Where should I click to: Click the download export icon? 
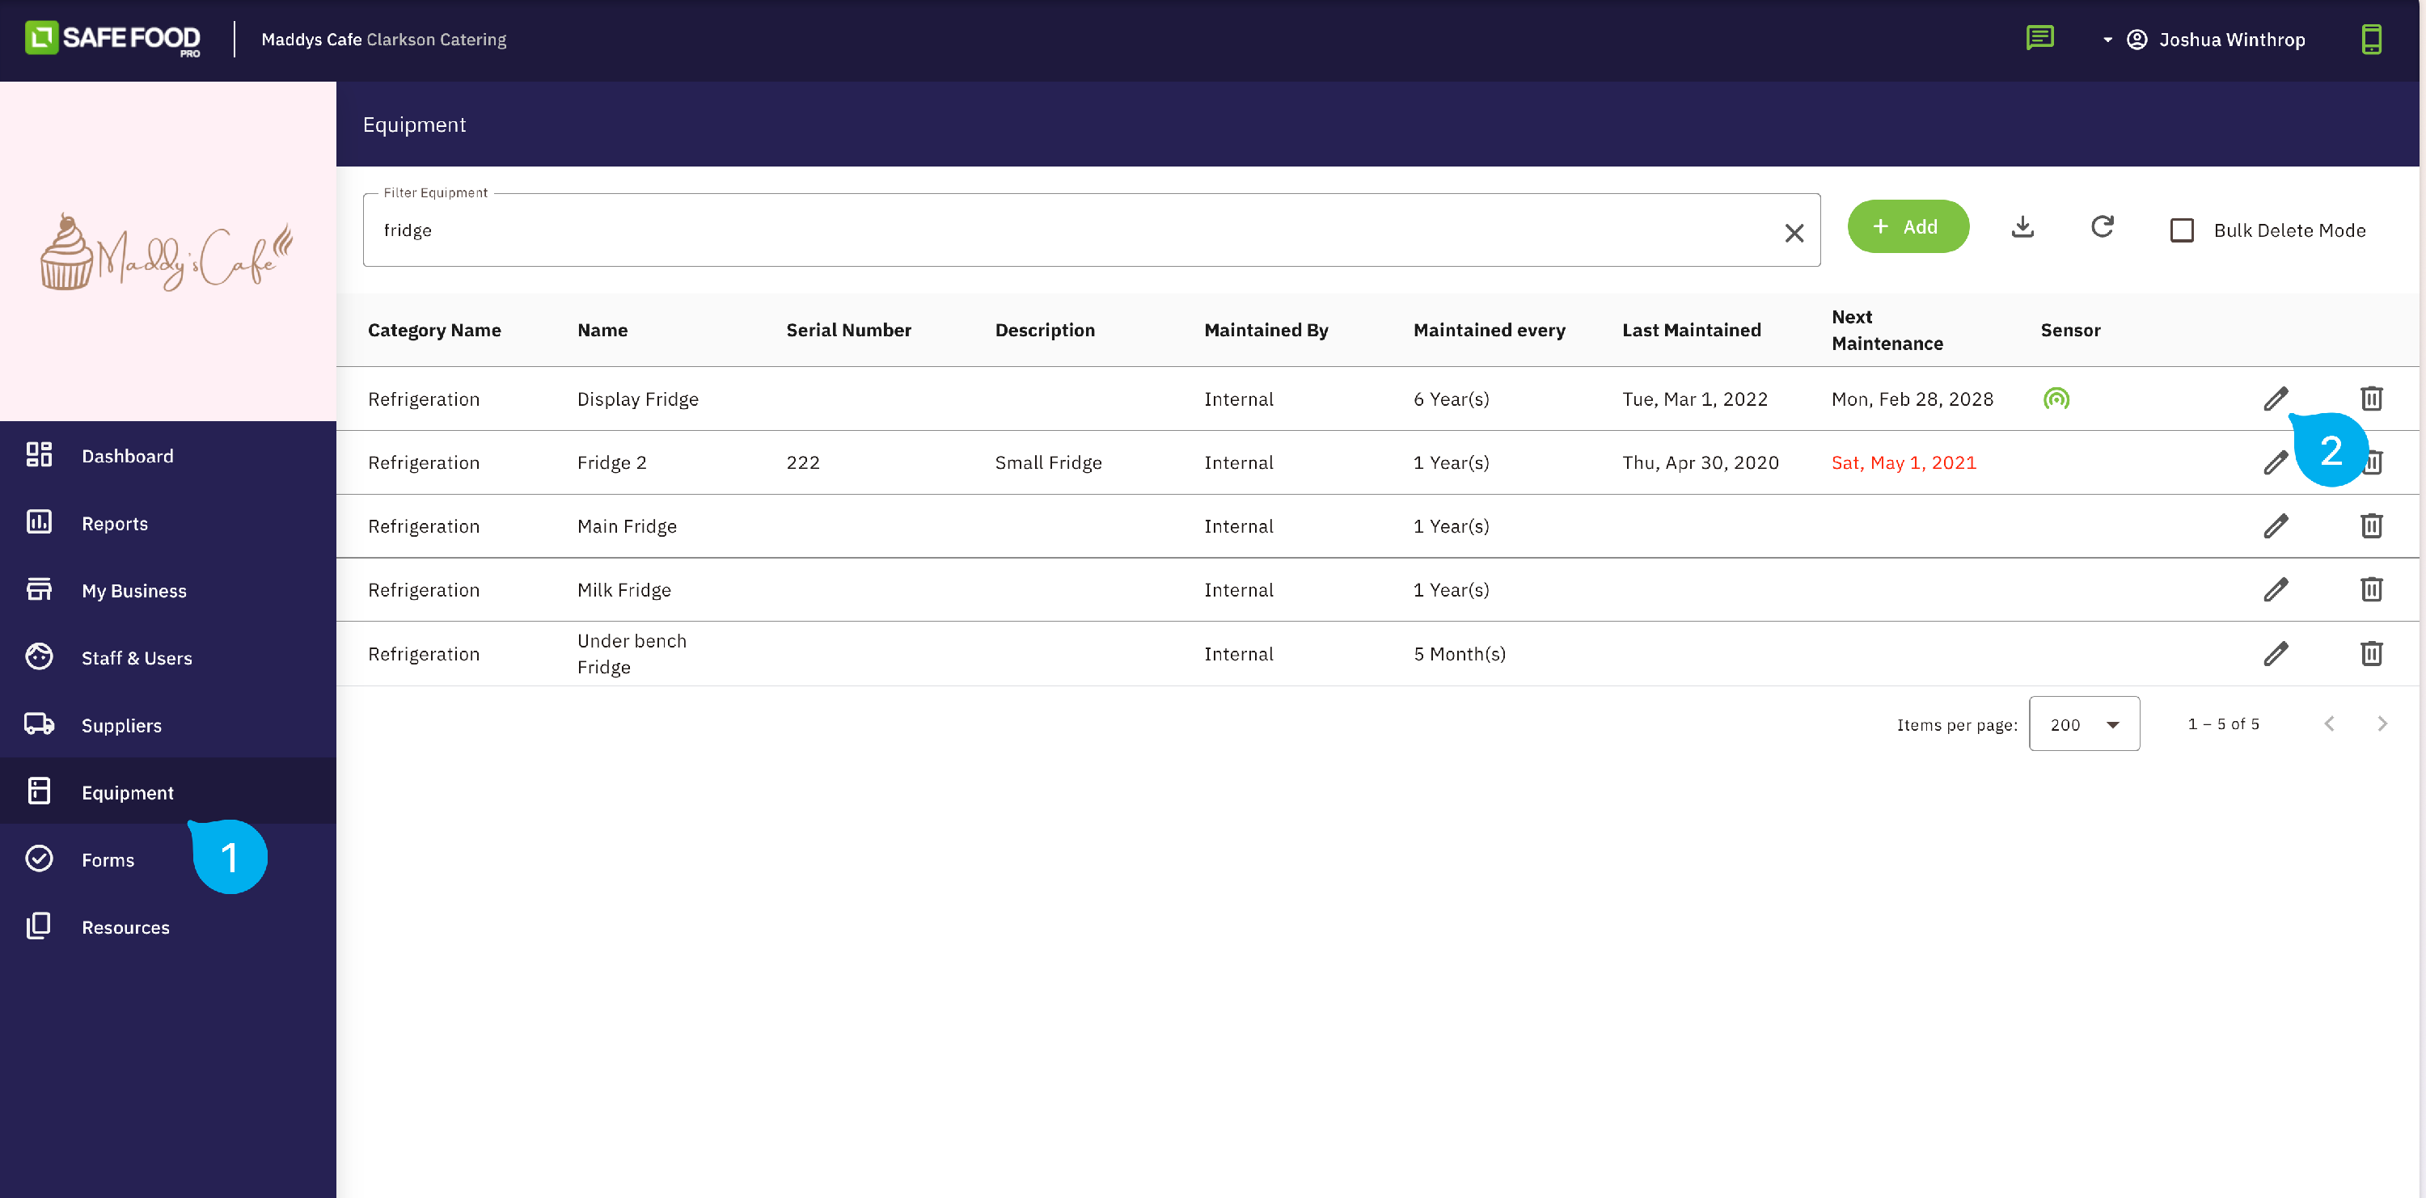click(2023, 227)
